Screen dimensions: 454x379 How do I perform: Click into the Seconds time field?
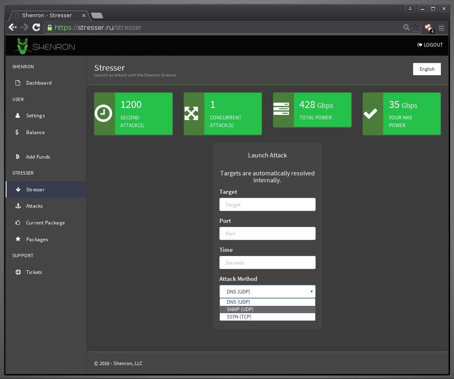pos(267,262)
